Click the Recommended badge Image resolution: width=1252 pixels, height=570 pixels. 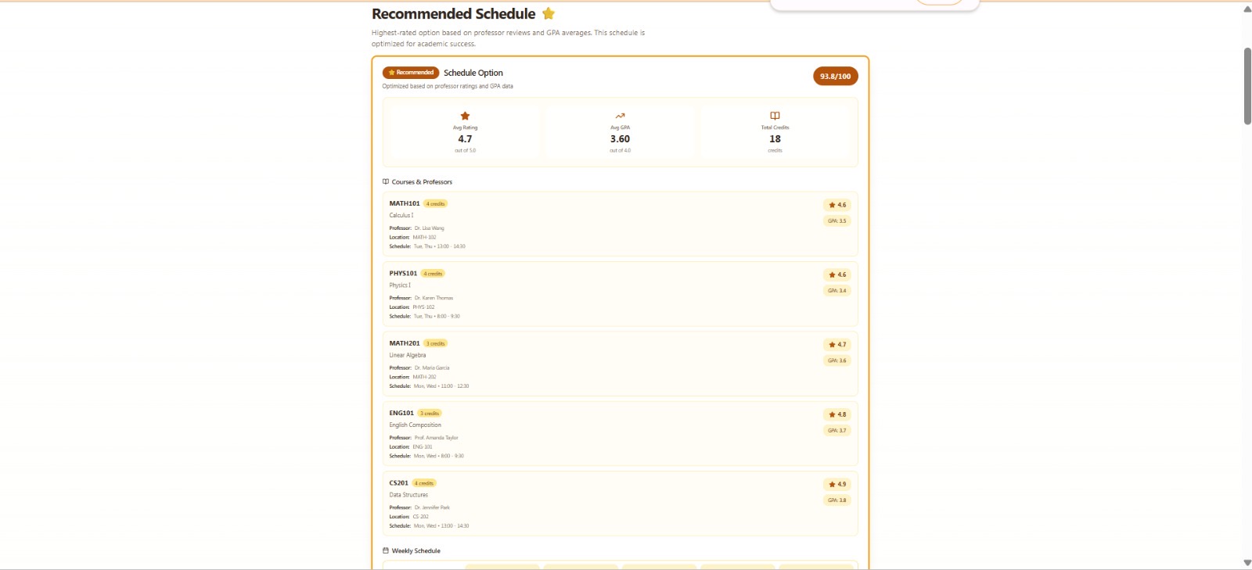[411, 73]
